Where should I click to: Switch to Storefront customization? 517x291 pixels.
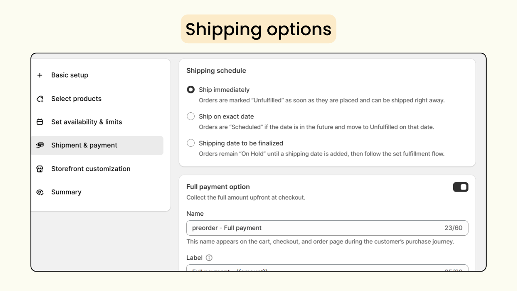click(x=90, y=169)
